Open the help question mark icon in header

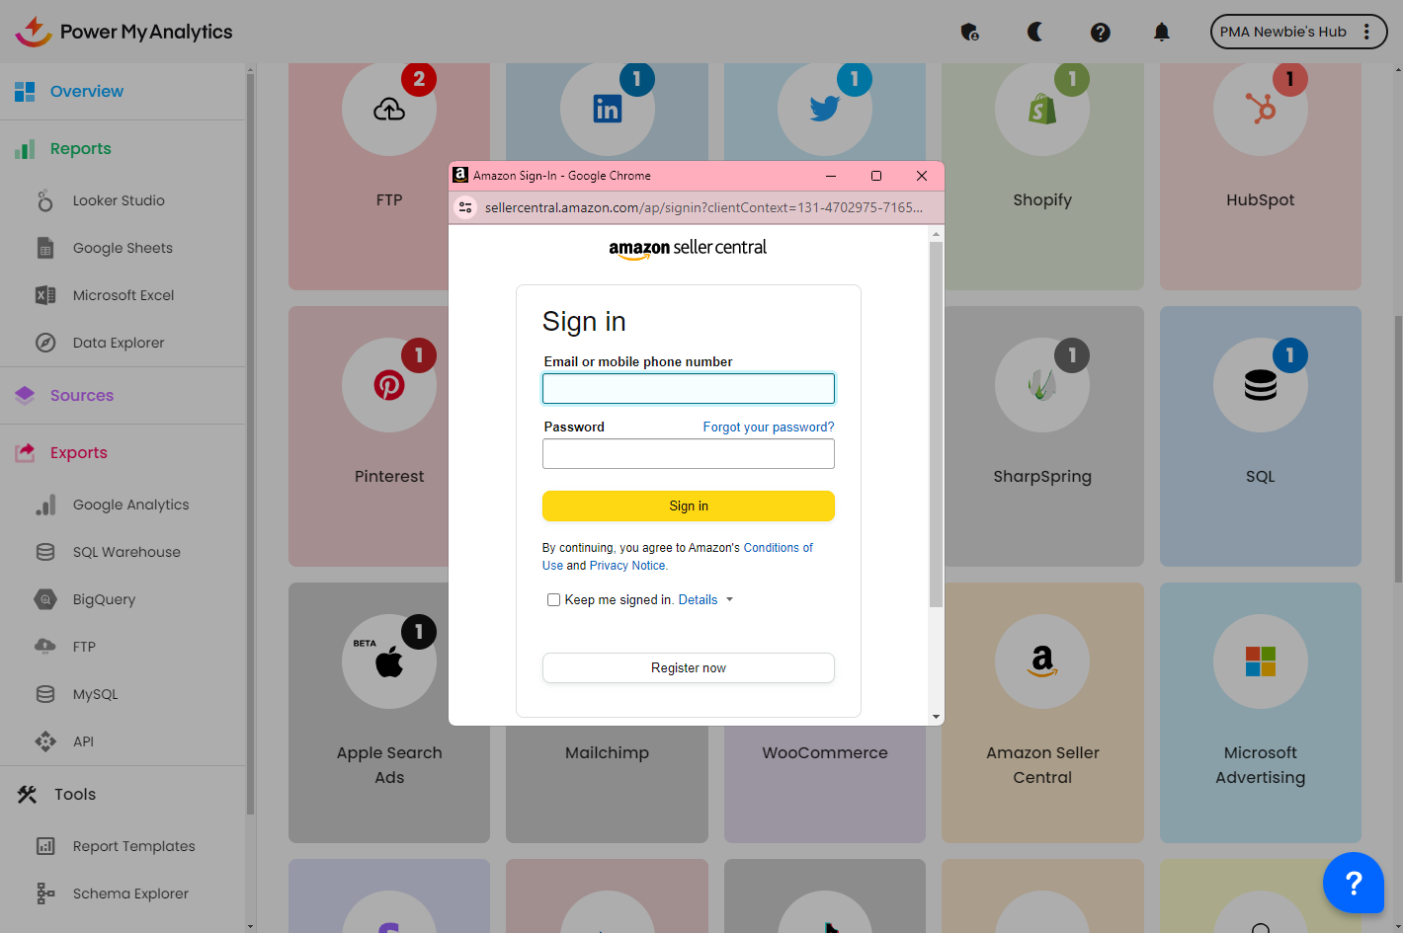(1100, 32)
